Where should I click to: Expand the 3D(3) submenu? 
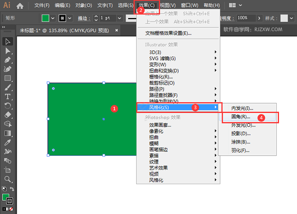click(x=178, y=52)
